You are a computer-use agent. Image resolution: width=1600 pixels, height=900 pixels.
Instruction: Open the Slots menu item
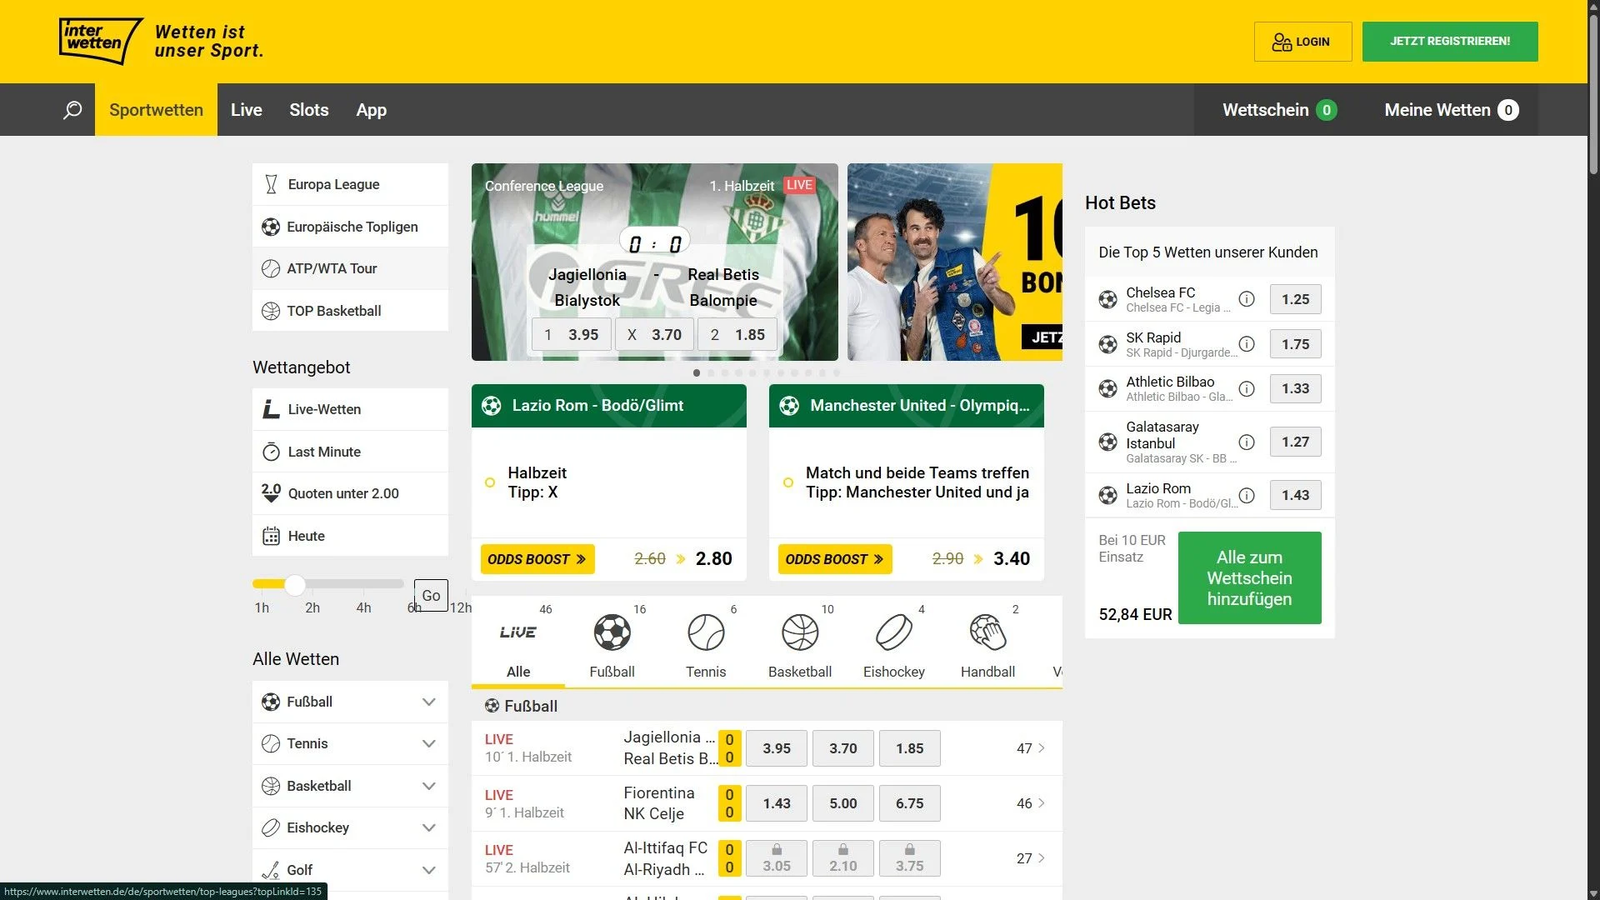308,110
